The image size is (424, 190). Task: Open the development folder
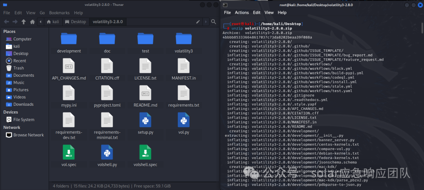69,43
